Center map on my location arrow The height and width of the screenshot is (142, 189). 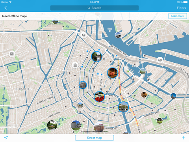pos(6,138)
